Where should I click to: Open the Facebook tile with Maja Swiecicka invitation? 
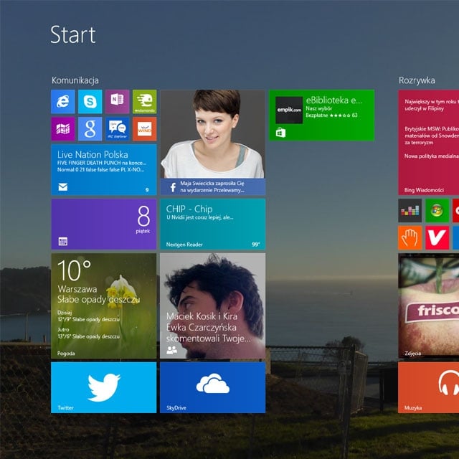tap(213, 142)
